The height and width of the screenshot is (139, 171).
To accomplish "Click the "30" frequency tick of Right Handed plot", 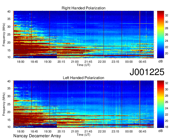I will 9,27.
